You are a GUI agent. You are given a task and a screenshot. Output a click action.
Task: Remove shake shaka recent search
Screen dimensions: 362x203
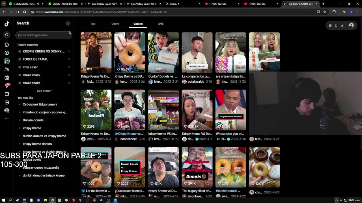point(69,83)
